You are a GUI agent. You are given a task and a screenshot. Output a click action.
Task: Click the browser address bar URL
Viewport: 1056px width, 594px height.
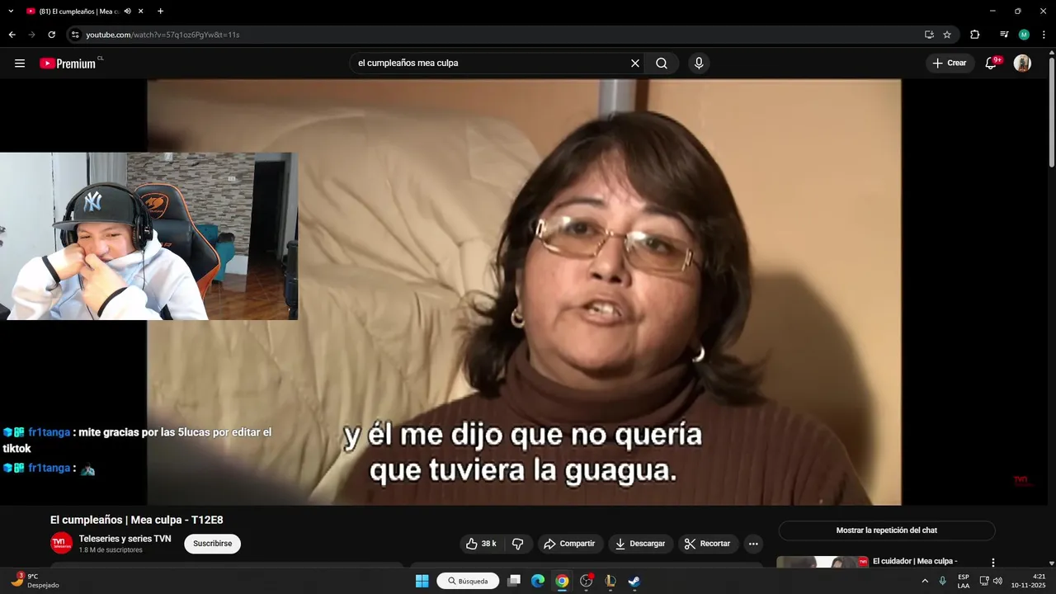coord(163,35)
